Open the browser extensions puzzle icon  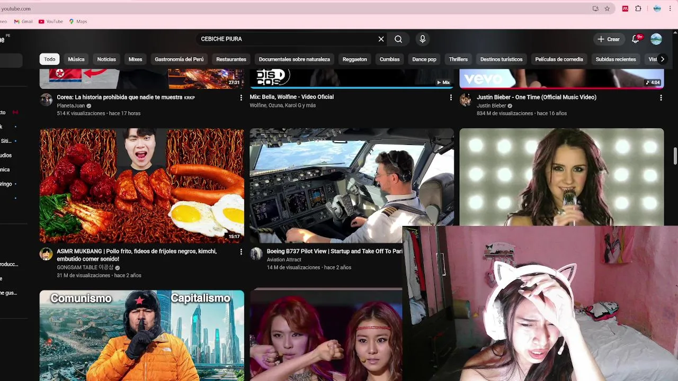click(x=638, y=8)
